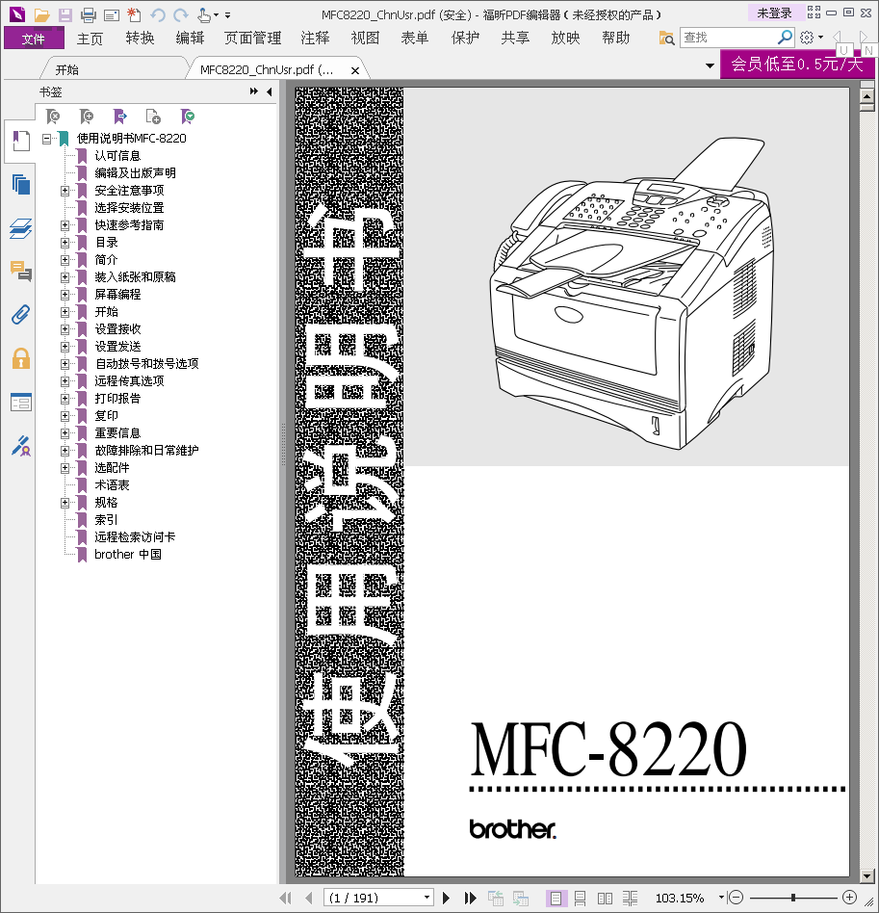Collapse the bookmarks panel arrow

pyautogui.click(x=269, y=91)
